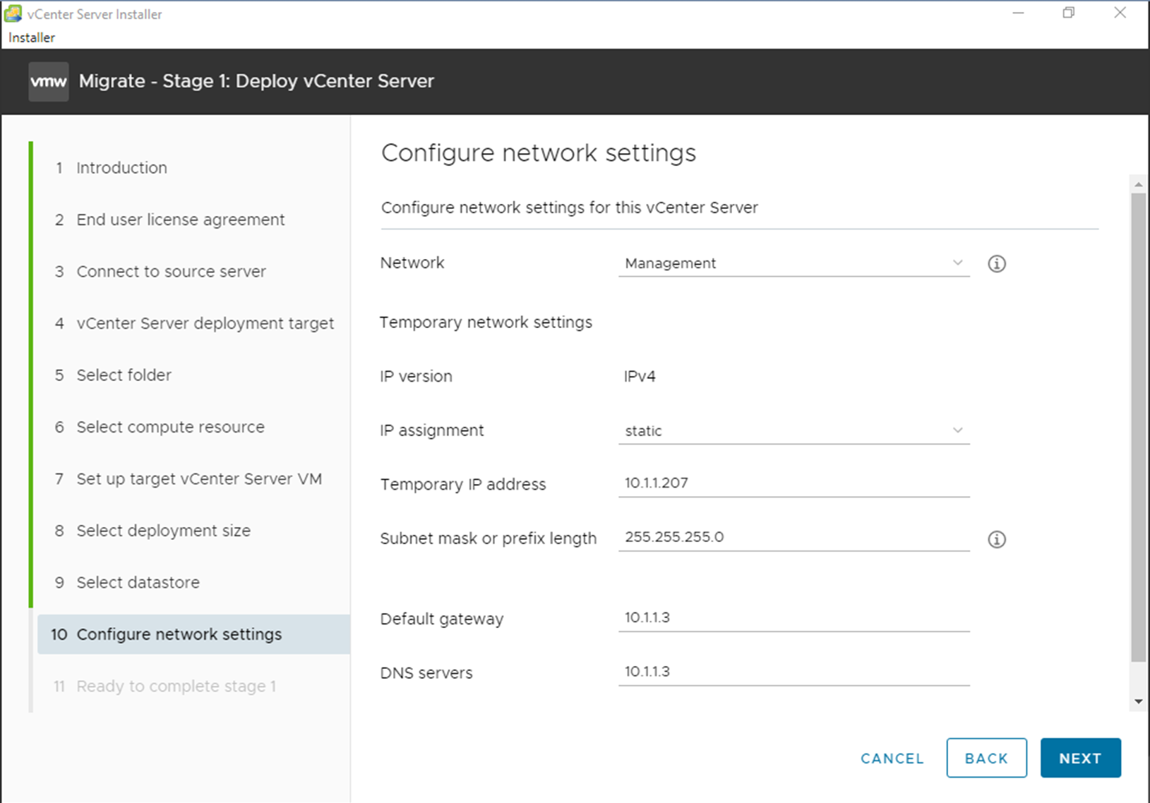
Task: Click the Temporary network settings heading
Action: tap(486, 322)
